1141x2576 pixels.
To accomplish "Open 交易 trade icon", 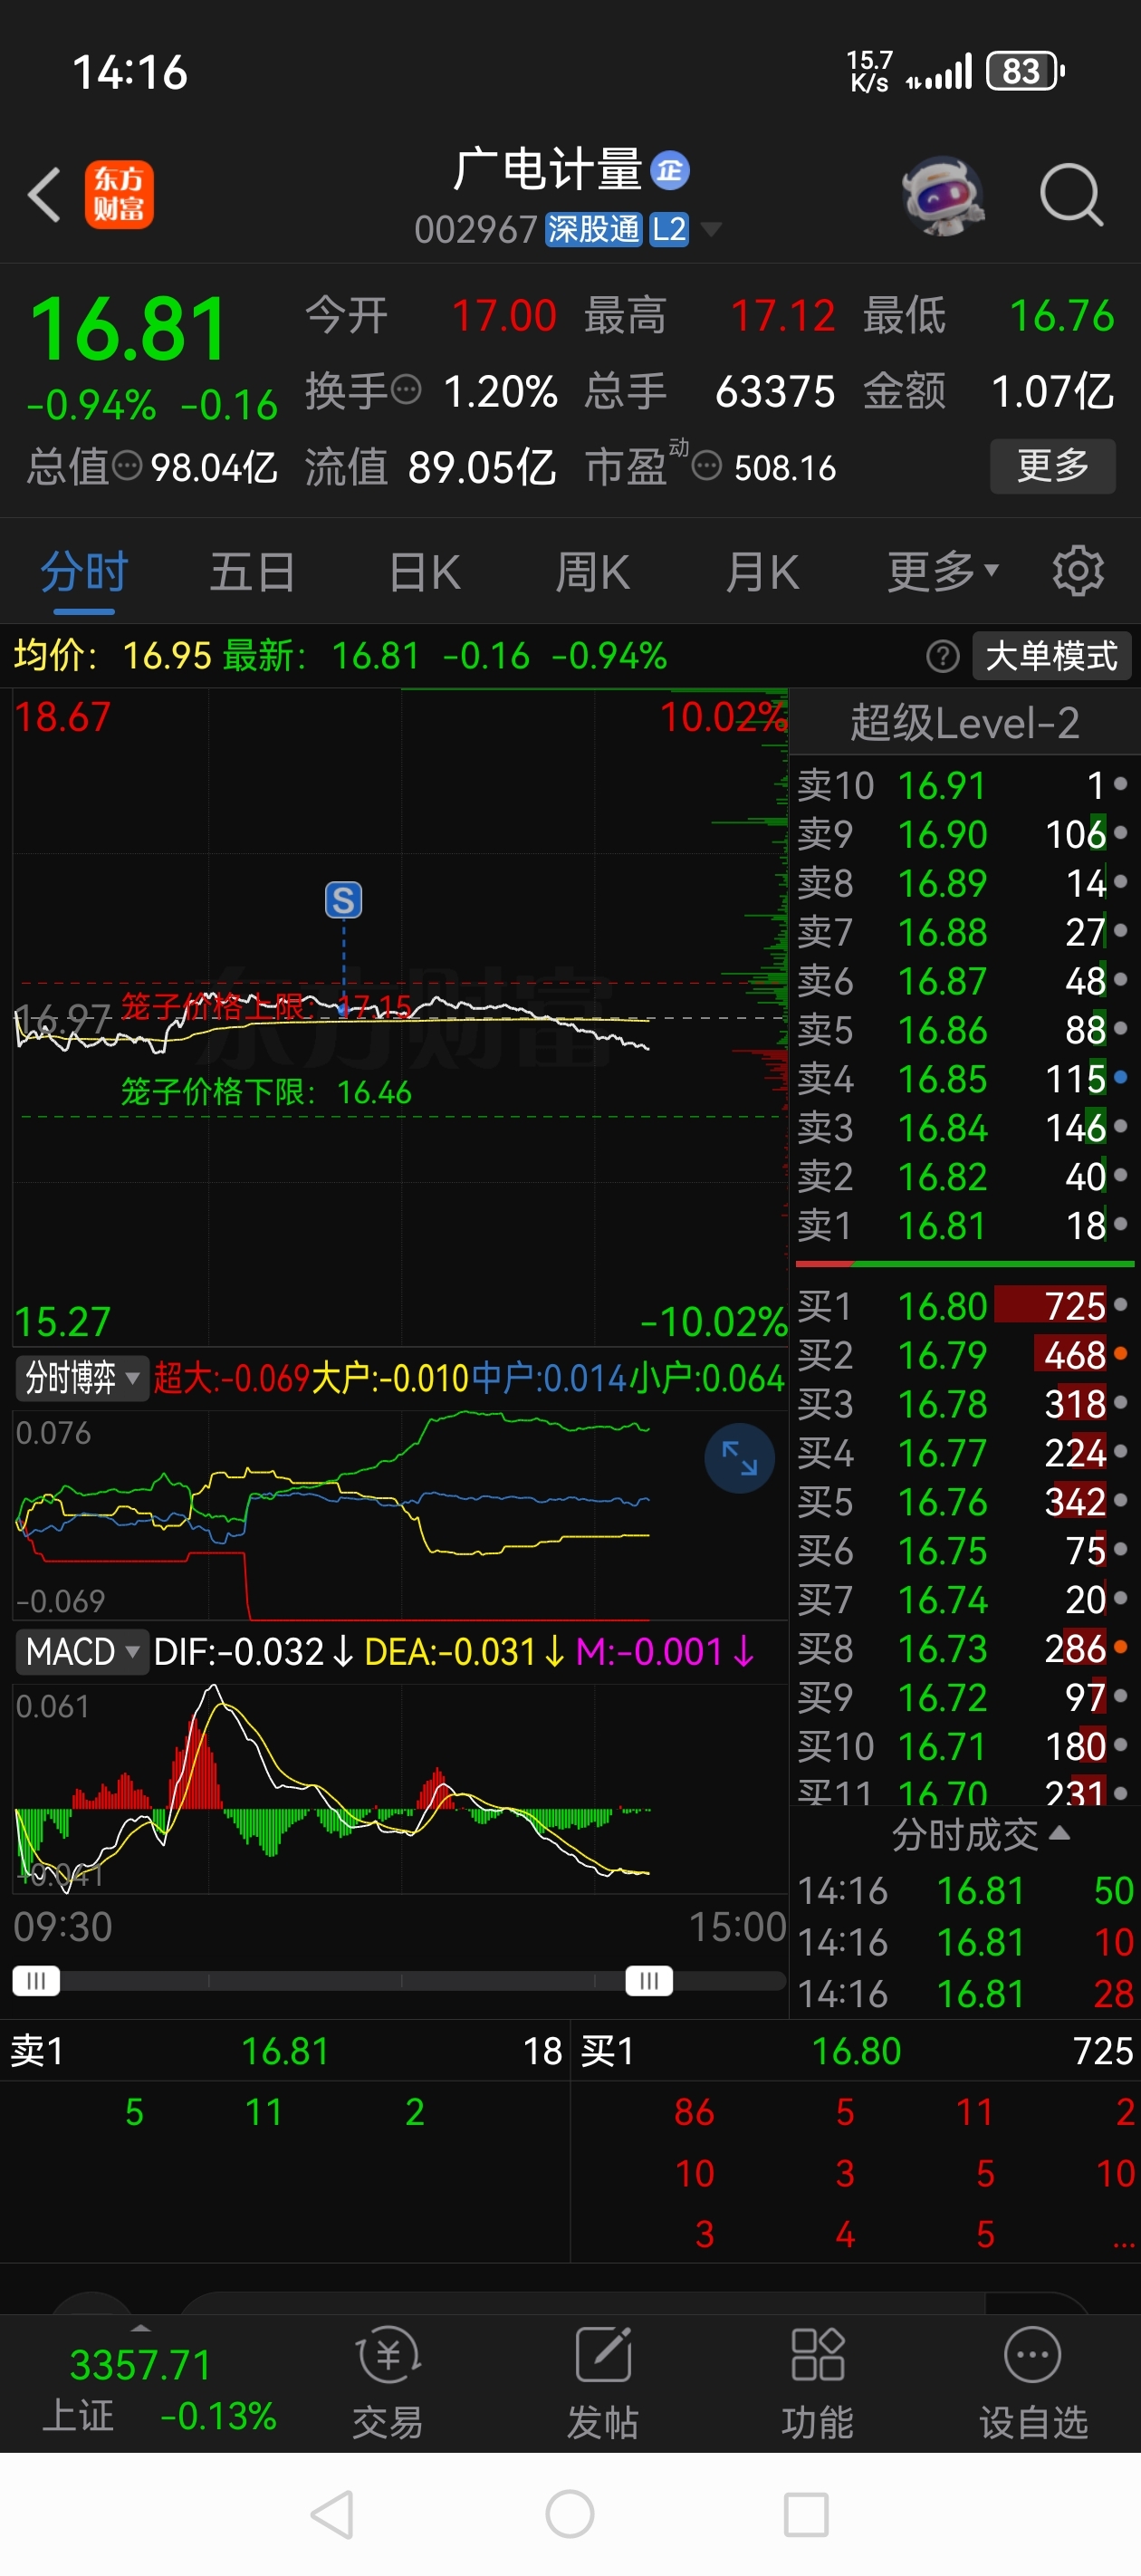I will (388, 2383).
